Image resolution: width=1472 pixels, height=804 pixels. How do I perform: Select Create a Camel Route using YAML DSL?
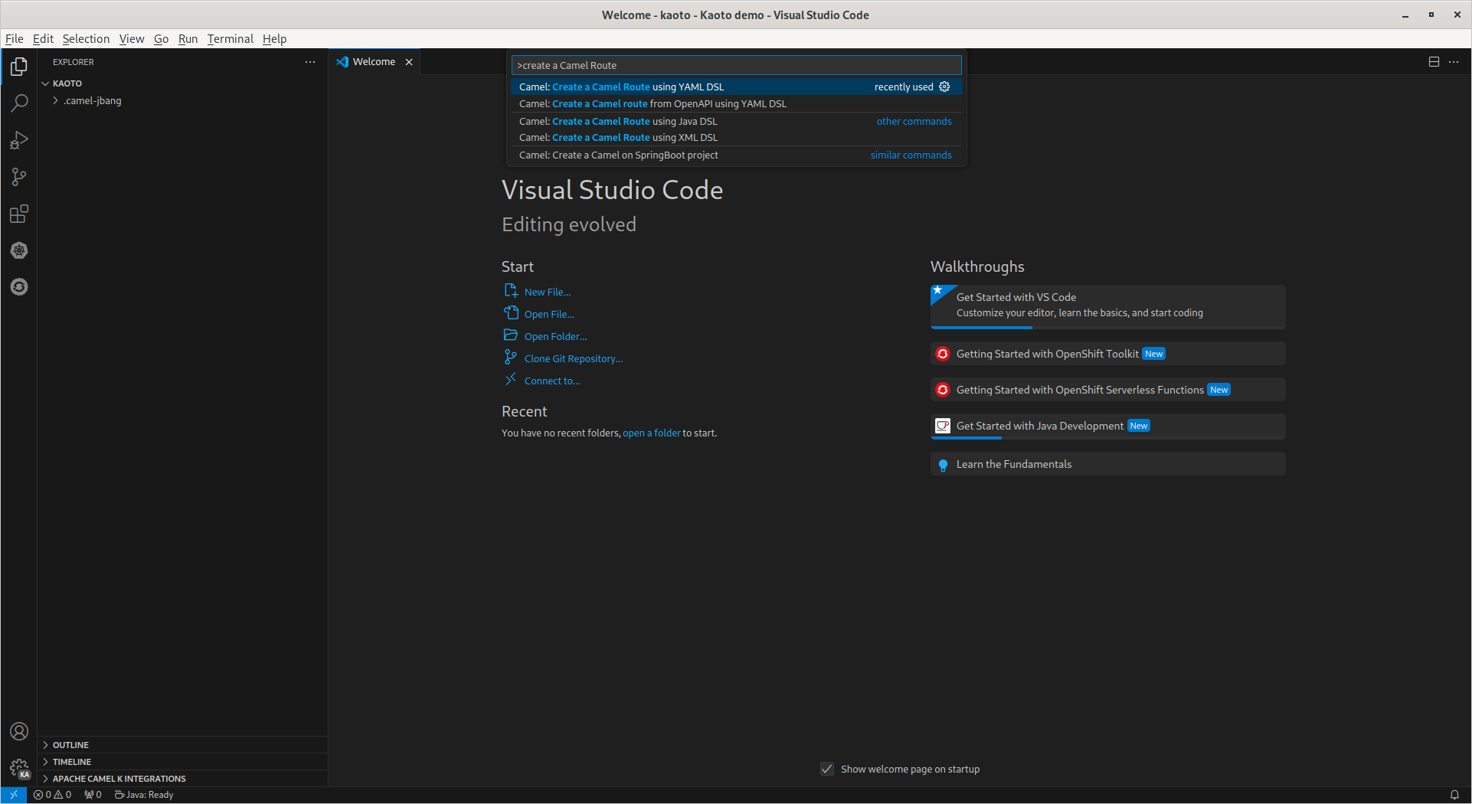(x=735, y=87)
